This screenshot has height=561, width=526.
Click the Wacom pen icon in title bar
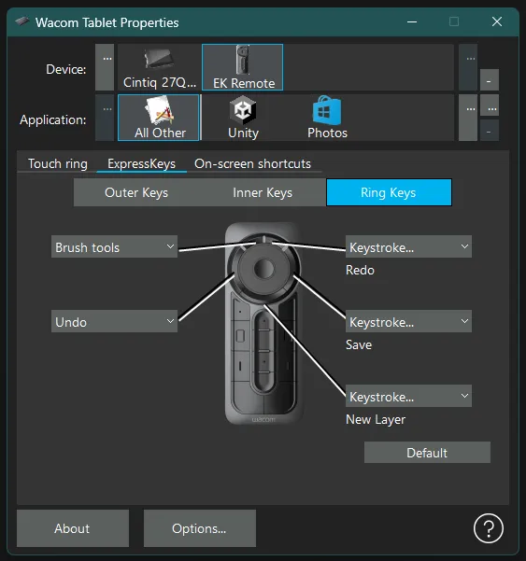coord(22,21)
